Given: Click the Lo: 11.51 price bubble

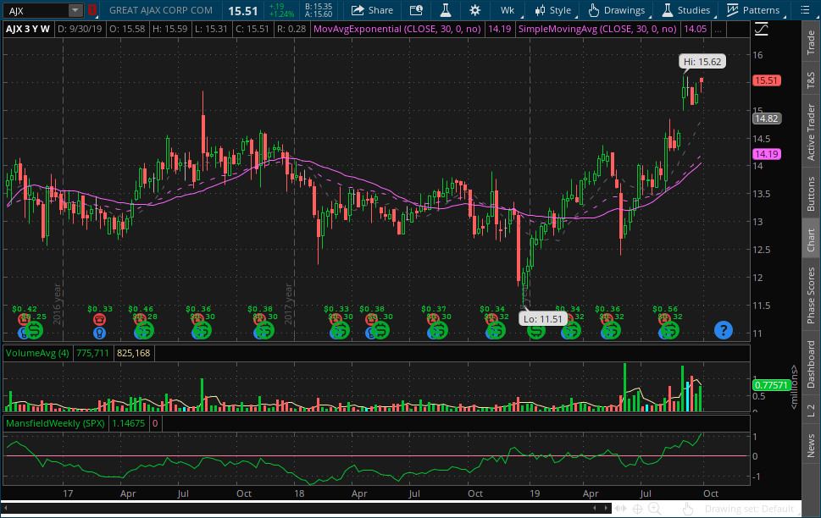Looking at the screenshot, I should (542, 318).
